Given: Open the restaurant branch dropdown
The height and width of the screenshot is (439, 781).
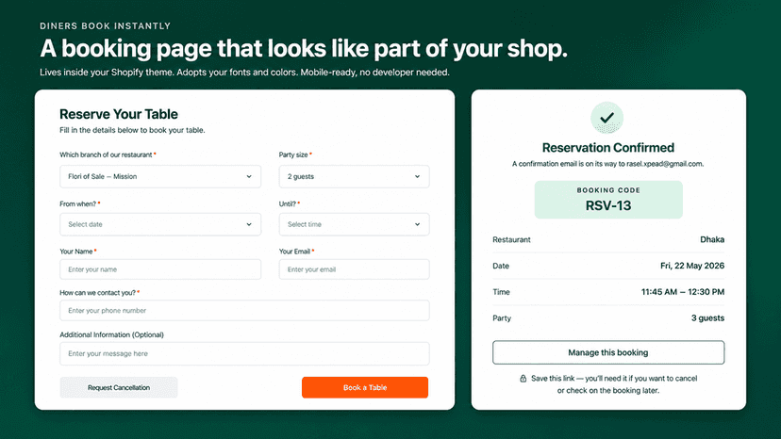Looking at the screenshot, I should pyautogui.click(x=160, y=177).
